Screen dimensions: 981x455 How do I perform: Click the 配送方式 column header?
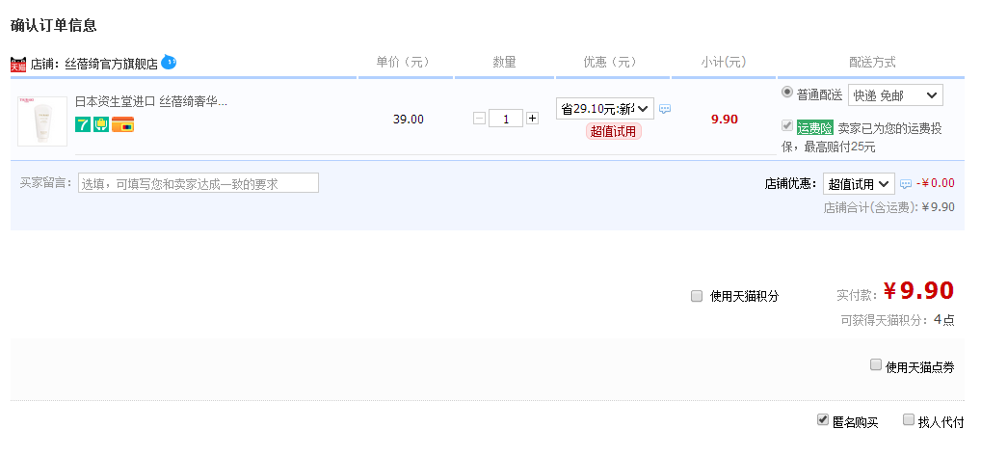[872, 62]
